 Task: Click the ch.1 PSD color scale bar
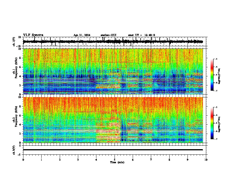click(x=212, y=75)
